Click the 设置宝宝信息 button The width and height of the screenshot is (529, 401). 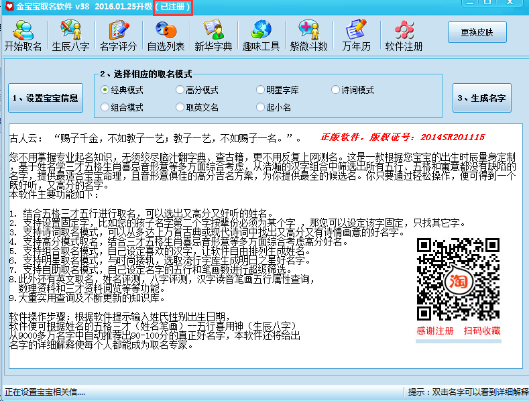click(46, 98)
